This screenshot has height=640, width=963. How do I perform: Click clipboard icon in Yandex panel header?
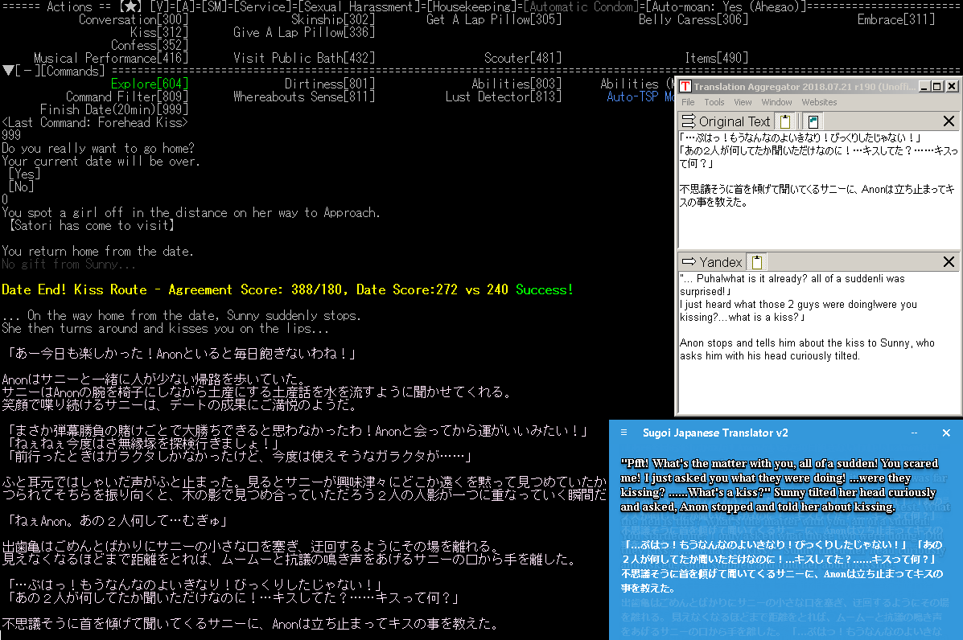pyautogui.click(x=757, y=262)
